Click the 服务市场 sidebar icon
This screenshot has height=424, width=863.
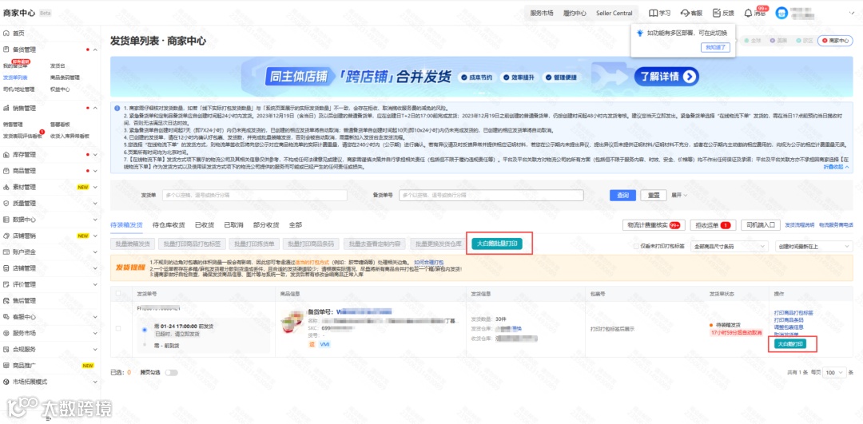6,333
